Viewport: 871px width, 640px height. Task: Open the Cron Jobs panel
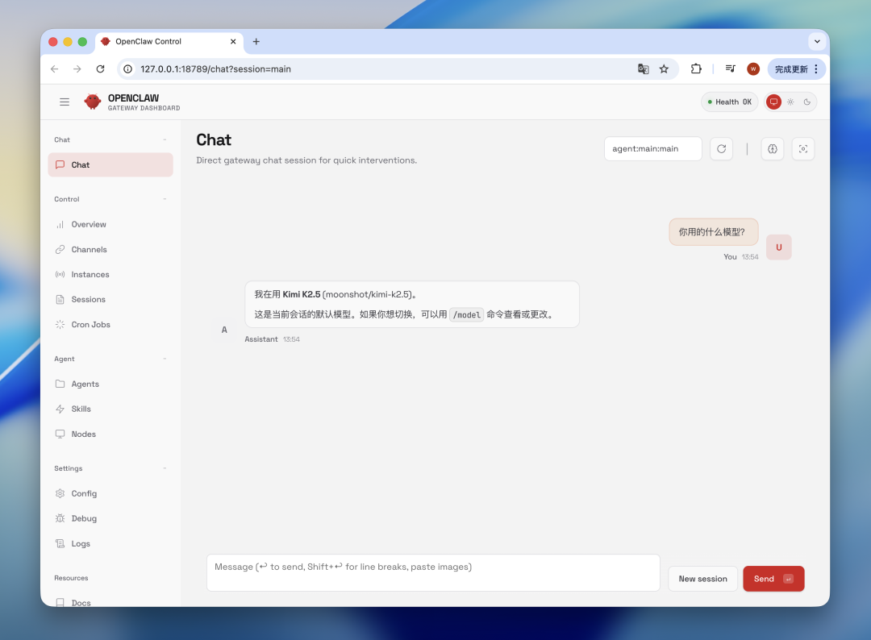(x=89, y=324)
